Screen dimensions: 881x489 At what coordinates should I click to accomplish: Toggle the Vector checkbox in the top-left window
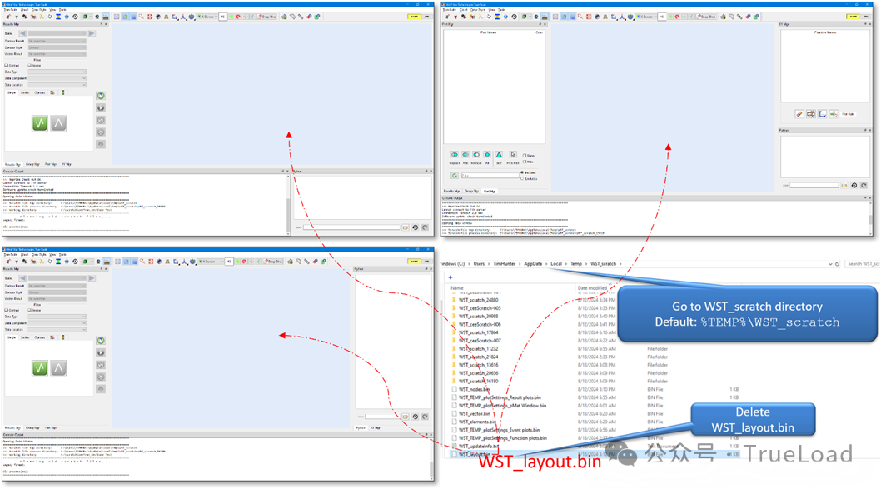tap(30, 66)
